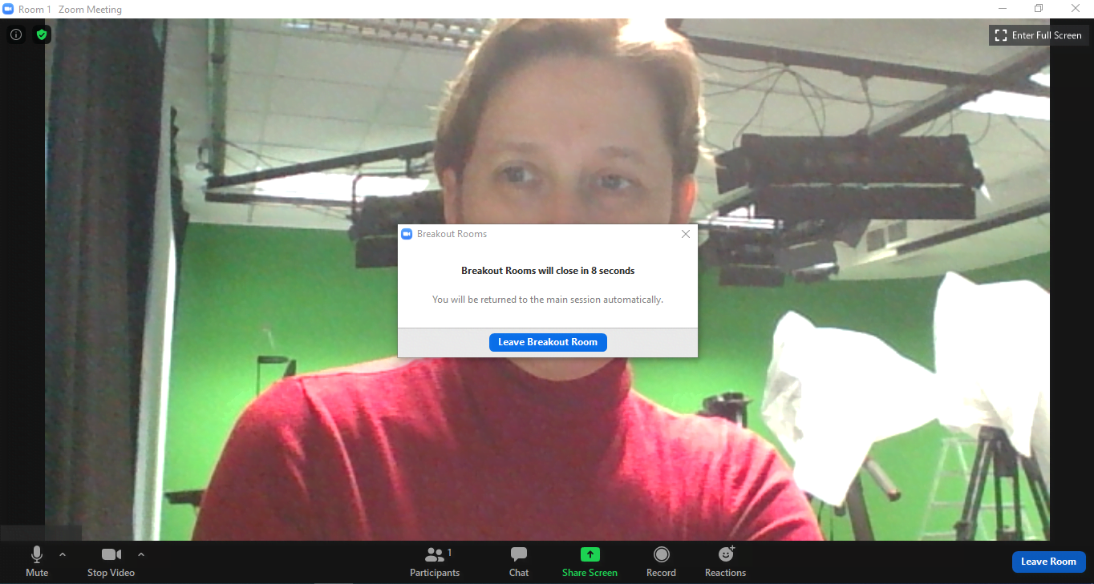This screenshot has height=584, width=1094.
Task: Restore down the Zoom Meeting window
Action: [1039, 9]
